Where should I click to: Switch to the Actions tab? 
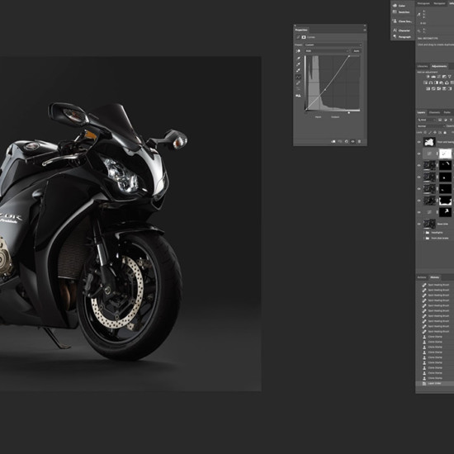[422, 277]
